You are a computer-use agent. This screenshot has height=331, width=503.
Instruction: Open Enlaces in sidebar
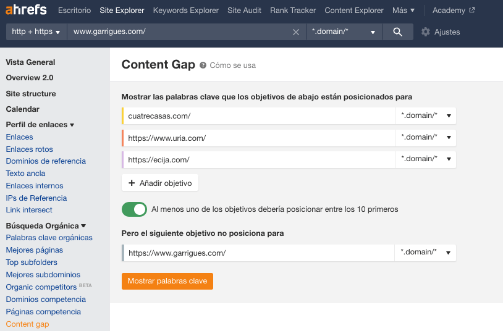(x=19, y=137)
